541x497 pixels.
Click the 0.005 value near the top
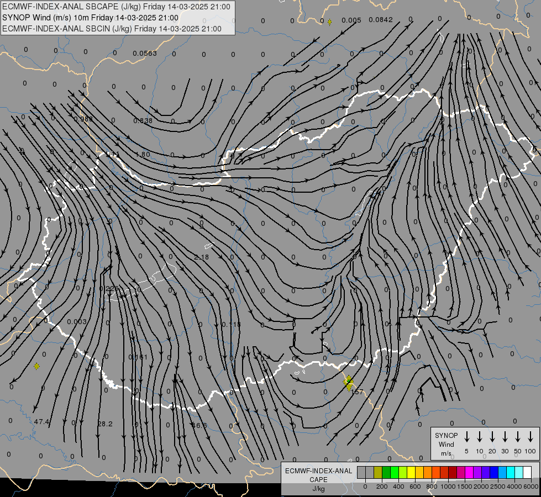pyautogui.click(x=351, y=20)
